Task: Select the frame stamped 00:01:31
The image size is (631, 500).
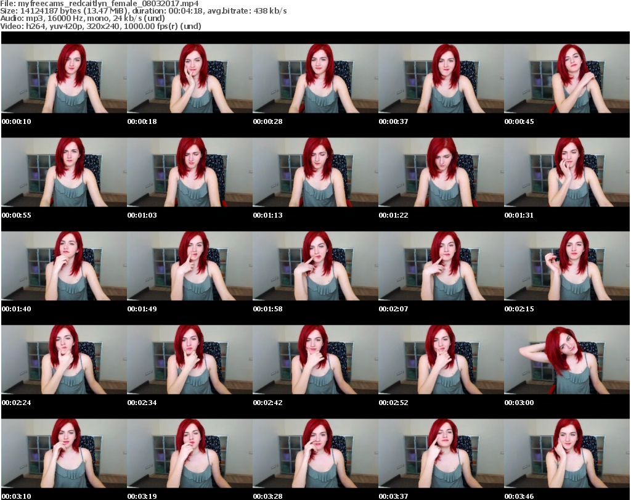Action: pyautogui.click(x=567, y=172)
